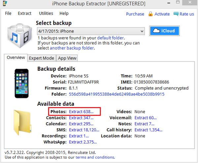
Task: Extract 60 voicemails link
Action: pos(146,118)
